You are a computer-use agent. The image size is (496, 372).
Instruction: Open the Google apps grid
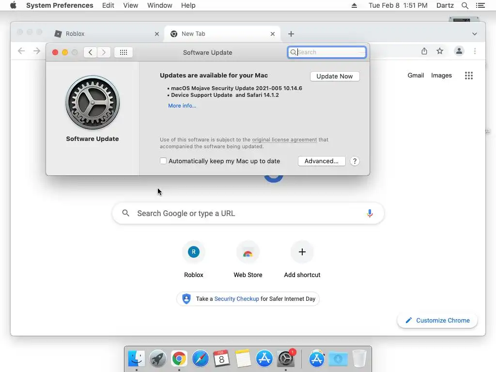468,75
